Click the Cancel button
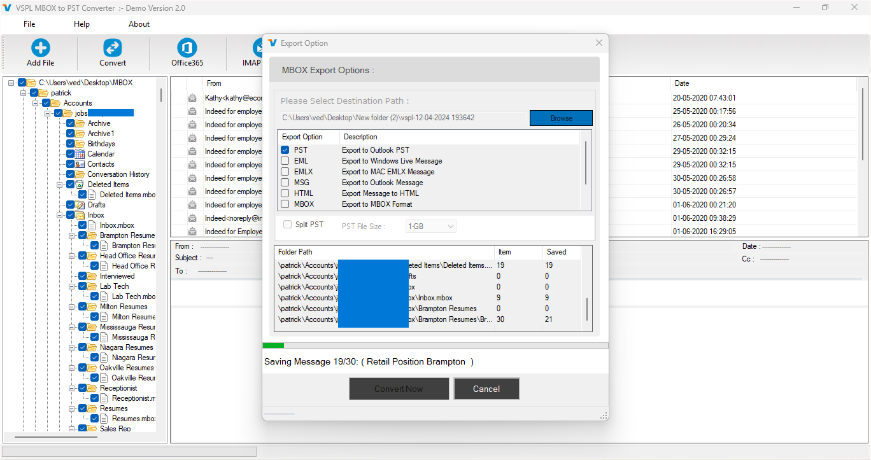 coord(486,389)
